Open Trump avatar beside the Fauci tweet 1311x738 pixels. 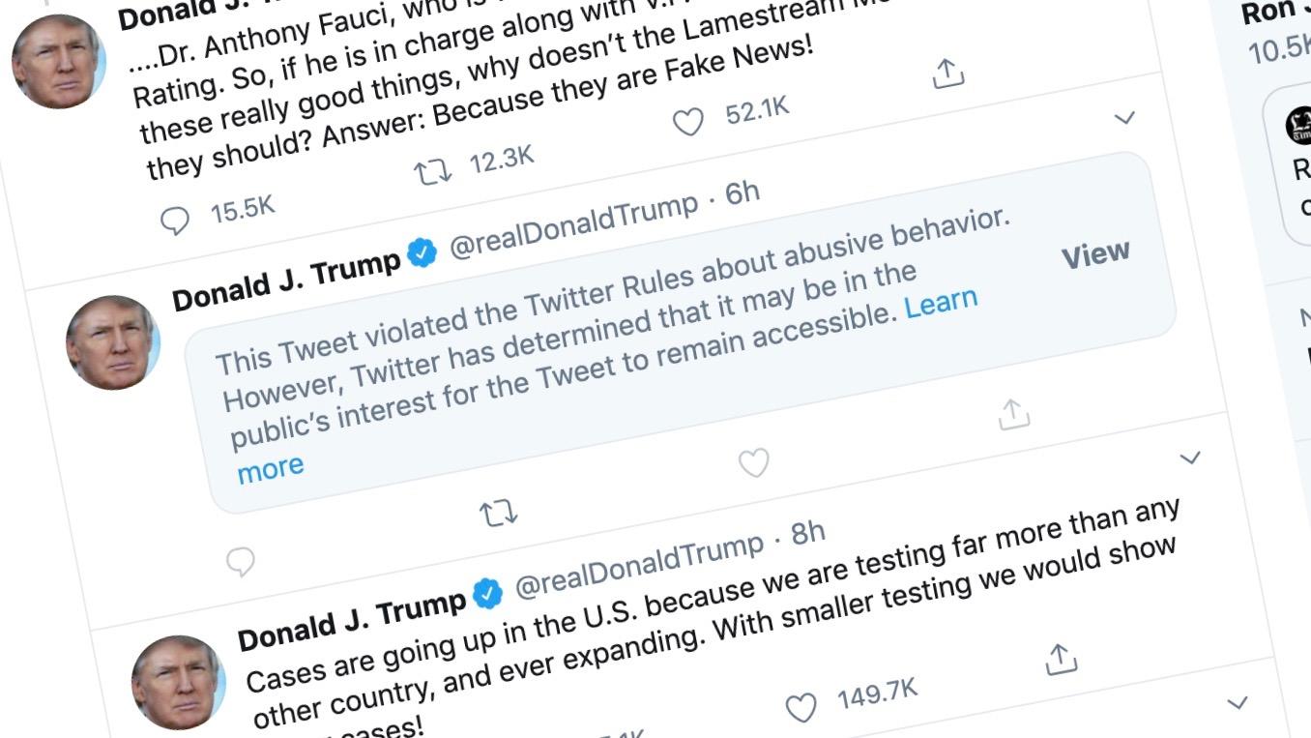(x=59, y=61)
